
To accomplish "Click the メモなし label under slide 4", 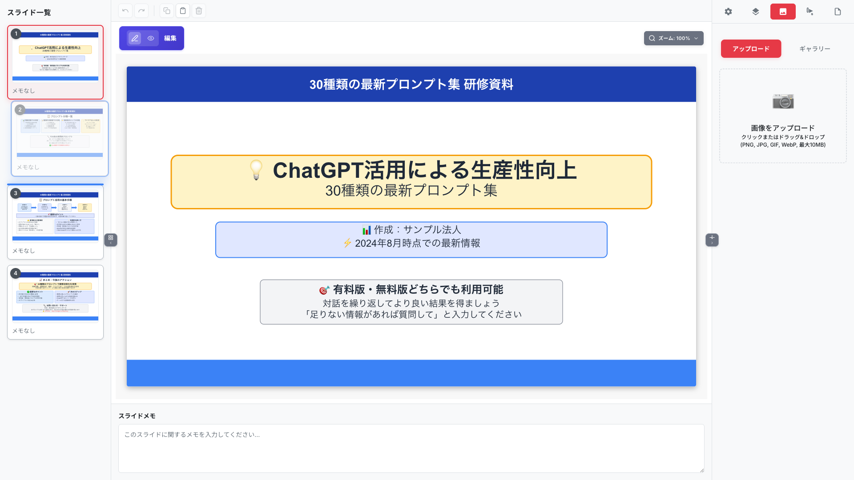I will point(24,331).
